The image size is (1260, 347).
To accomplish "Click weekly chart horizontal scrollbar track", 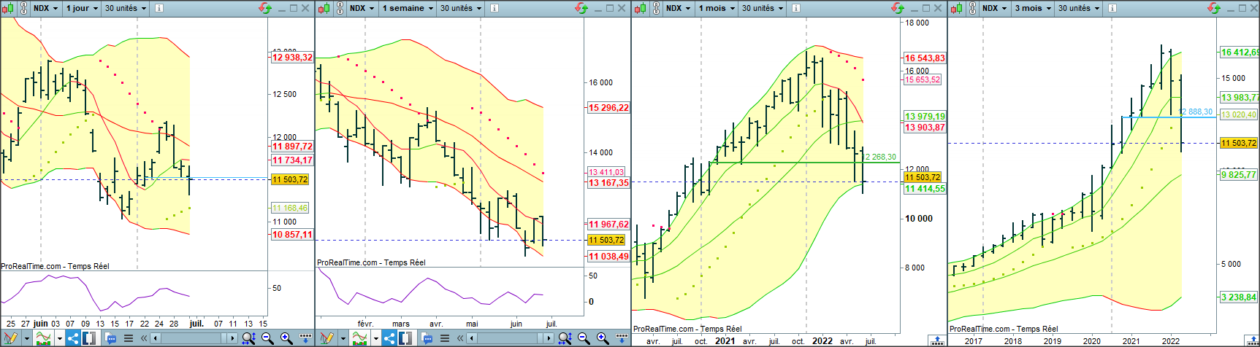I will pos(510,338).
